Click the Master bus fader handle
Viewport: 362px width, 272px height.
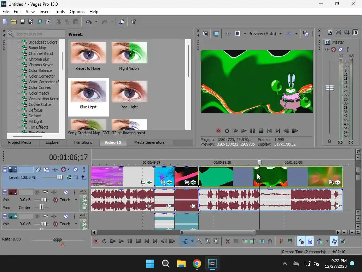click(x=329, y=88)
